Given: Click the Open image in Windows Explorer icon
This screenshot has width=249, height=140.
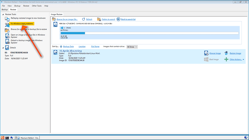Looking at the screenshot, I should click(x=7, y=36).
